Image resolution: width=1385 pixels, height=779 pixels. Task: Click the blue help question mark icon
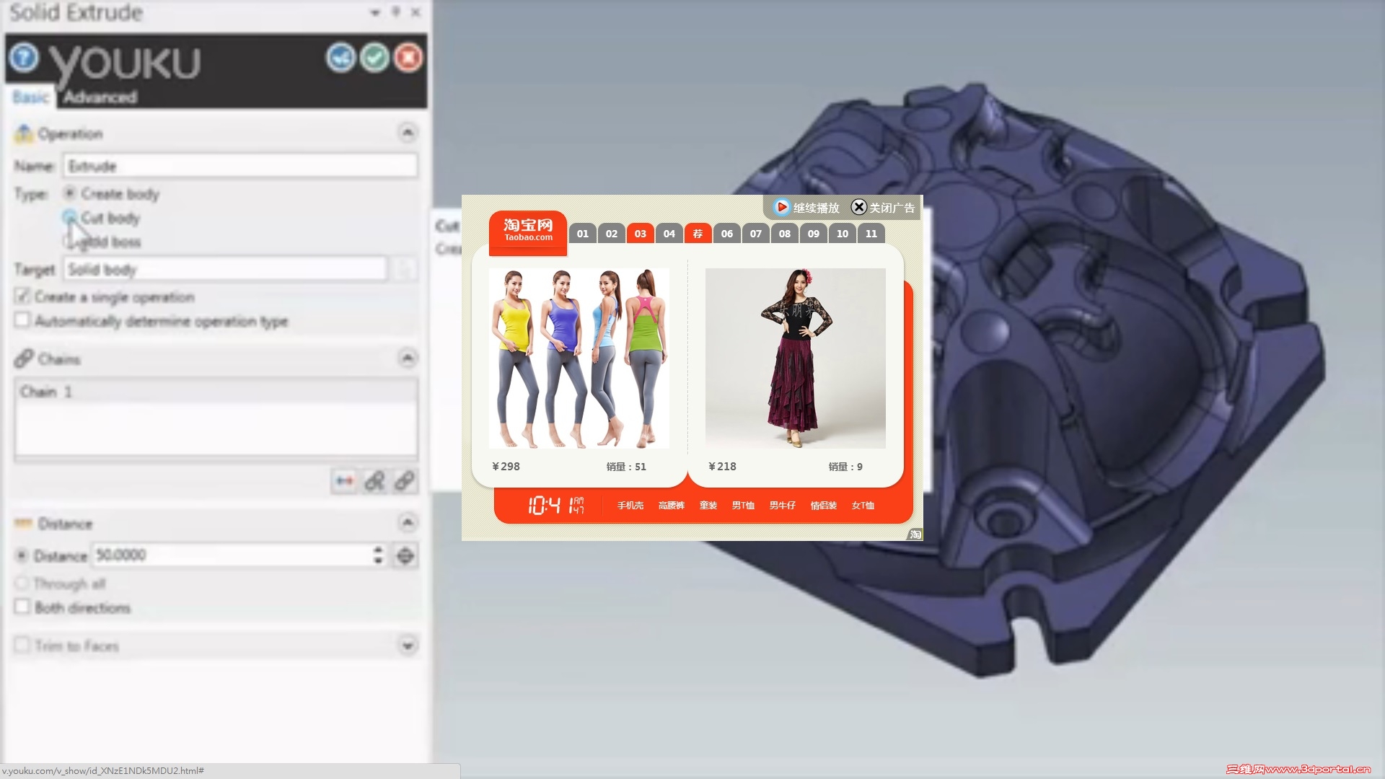point(24,57)
